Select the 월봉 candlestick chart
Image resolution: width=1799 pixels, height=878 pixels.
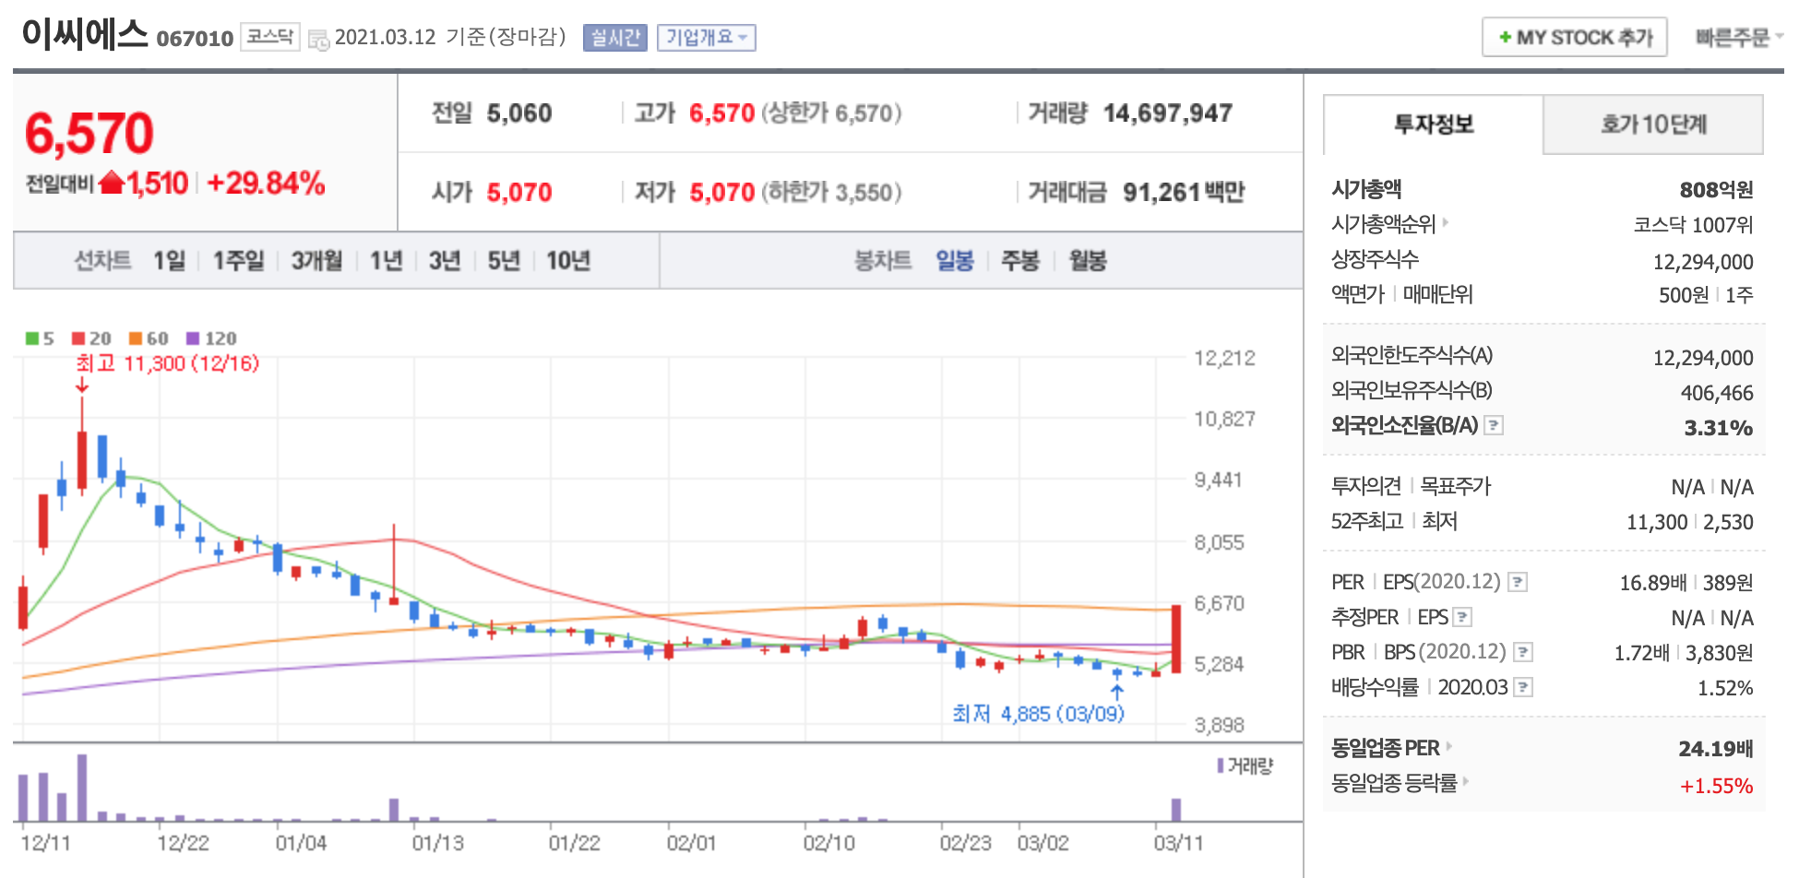1088,261
